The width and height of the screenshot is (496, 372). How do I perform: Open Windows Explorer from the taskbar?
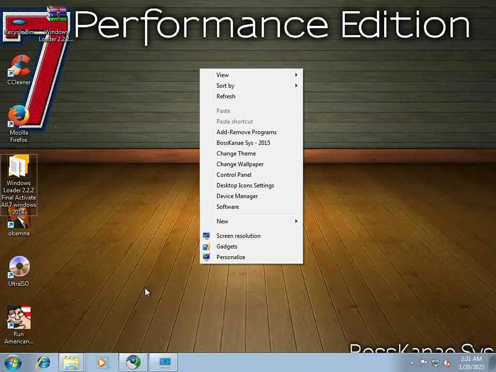(x=72, y=362)
